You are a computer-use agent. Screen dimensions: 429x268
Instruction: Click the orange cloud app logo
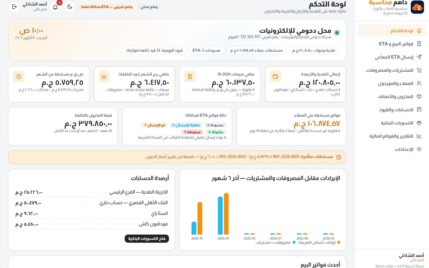coord(417,7)
